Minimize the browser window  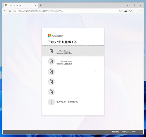click(127, 5)
